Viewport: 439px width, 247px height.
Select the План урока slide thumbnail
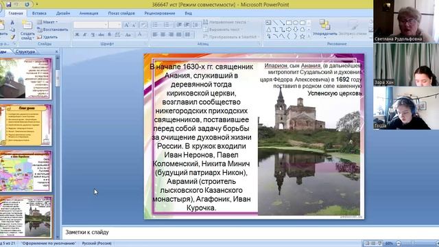click(x=26, y=125)
